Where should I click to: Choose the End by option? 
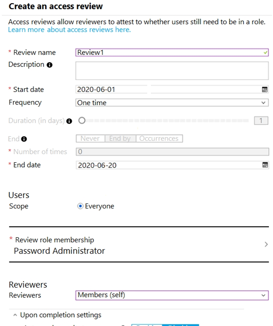coord(120,139)
